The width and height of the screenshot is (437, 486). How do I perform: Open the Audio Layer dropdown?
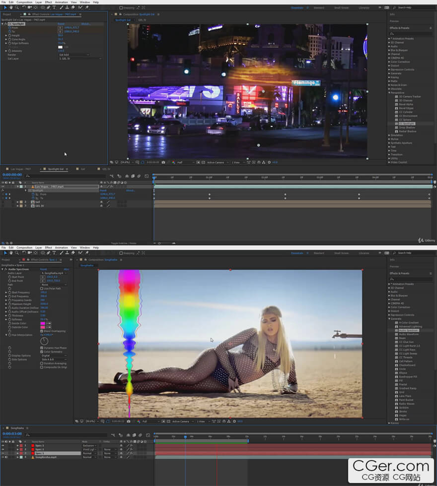[54, 273]
